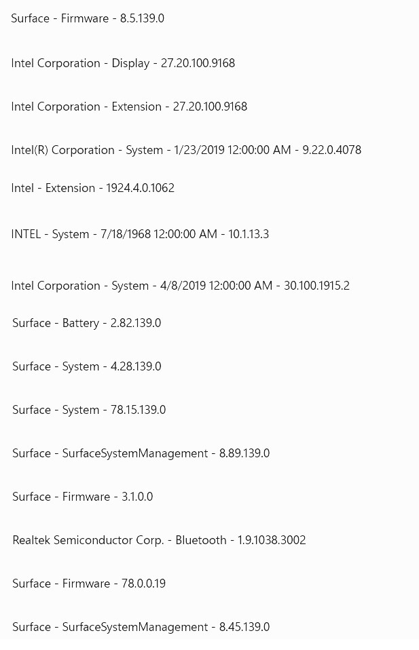This screenshot has height=650, width=419.
Task: Select Surface Firmware 8.5.139.0 entry
Action: 88,18
